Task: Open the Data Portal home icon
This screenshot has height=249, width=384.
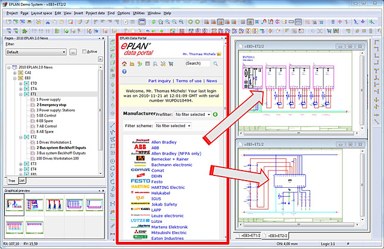Action: coord(124,64)
